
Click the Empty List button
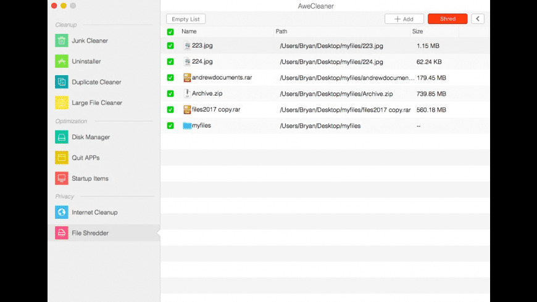coord(186,19)
